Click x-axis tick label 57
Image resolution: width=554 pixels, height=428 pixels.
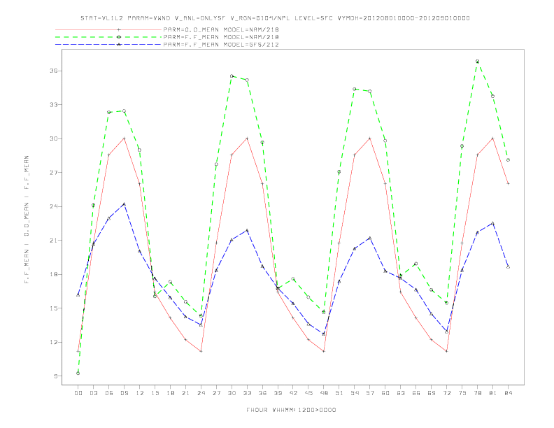tap(370, 393)
